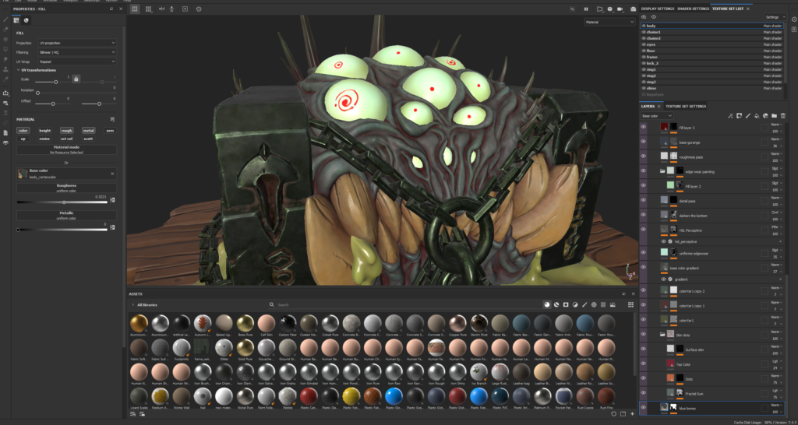Click the pause rendering icon above viewport
Screen dimensions: 798x425
585,9
